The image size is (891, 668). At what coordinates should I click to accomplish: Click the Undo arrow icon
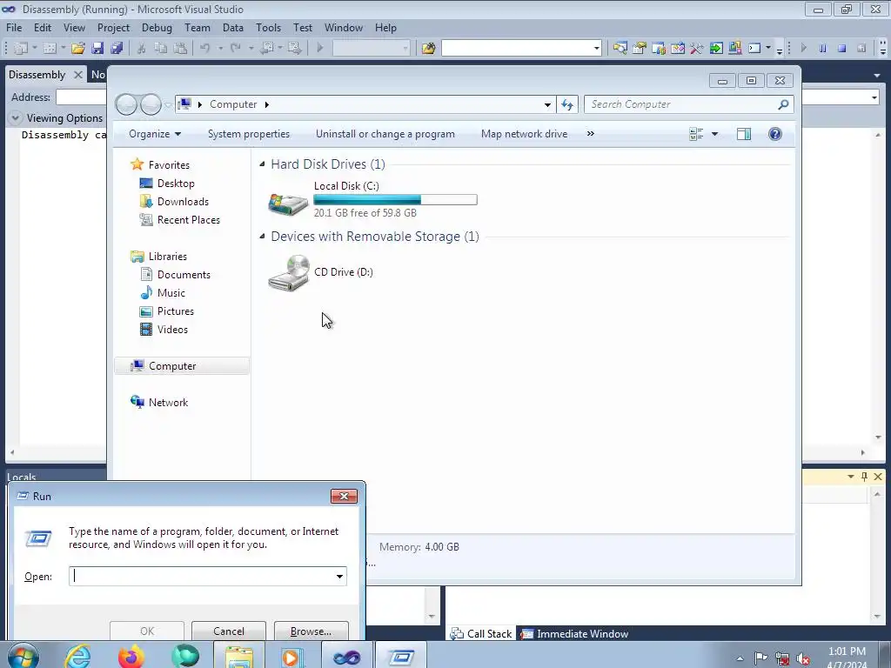tap(204, 49)
